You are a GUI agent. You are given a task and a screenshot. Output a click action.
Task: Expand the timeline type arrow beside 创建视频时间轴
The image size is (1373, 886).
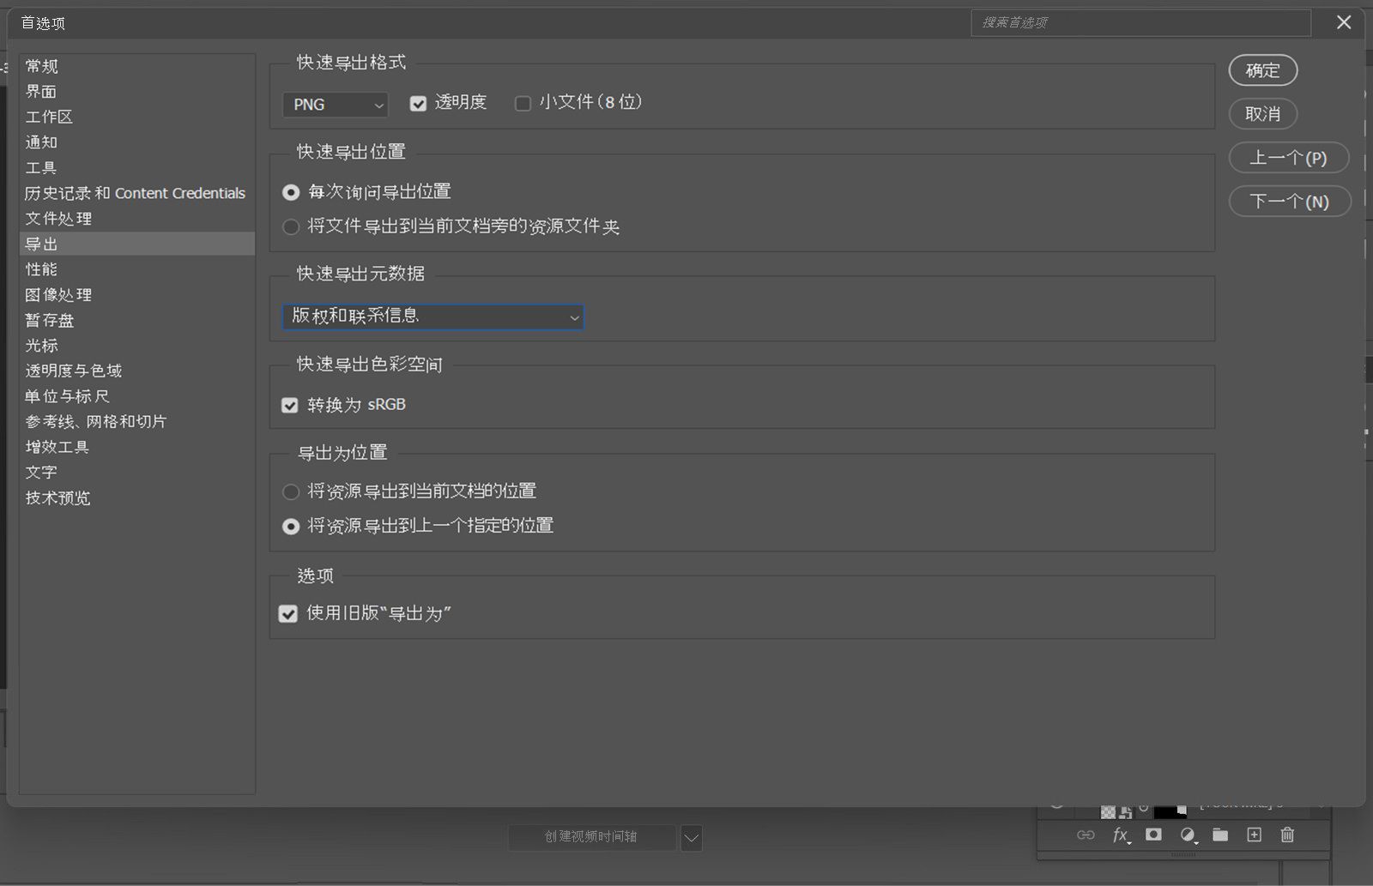coord(692,837)
